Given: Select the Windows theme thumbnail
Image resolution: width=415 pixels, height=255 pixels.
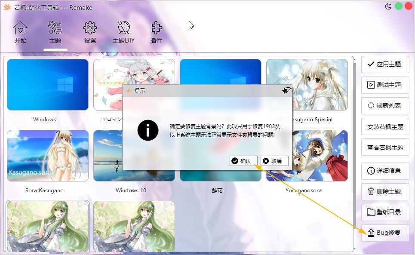Looking at the screenshot, I should click(x=48, y=85).
